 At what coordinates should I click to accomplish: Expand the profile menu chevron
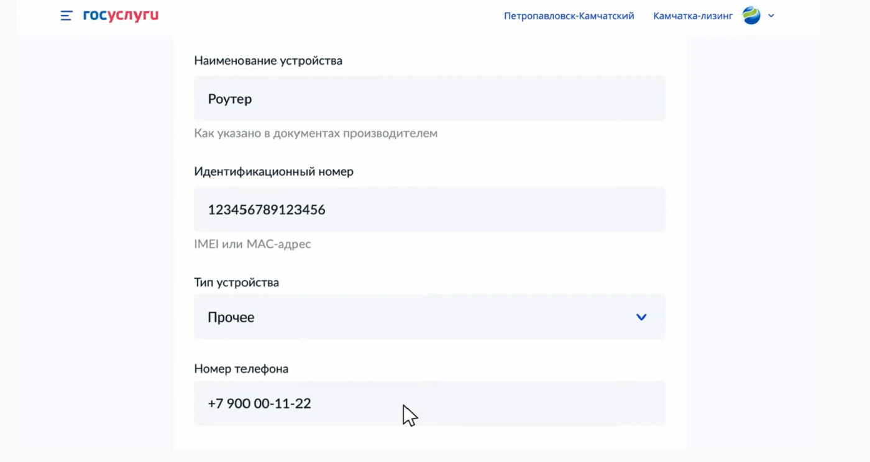pyautogui.click(x=771, y=16)
